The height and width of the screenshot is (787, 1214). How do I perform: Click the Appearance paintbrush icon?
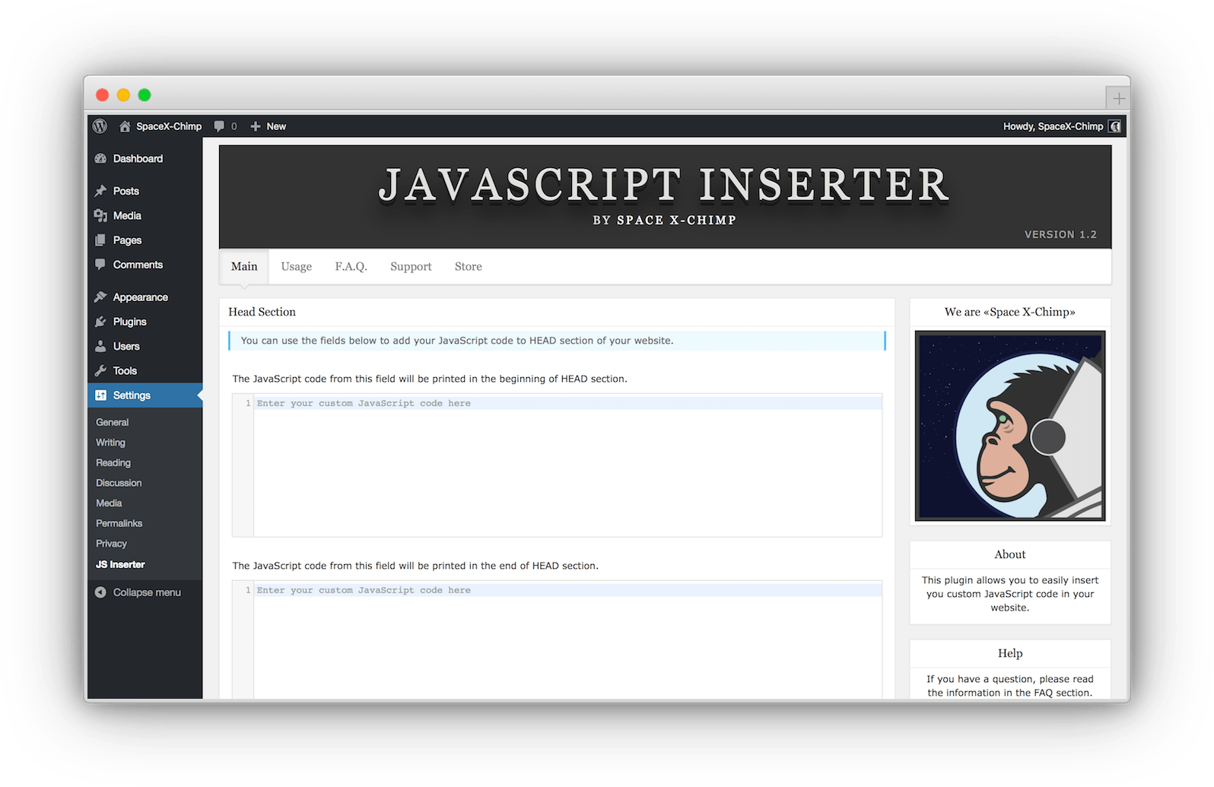100,297
